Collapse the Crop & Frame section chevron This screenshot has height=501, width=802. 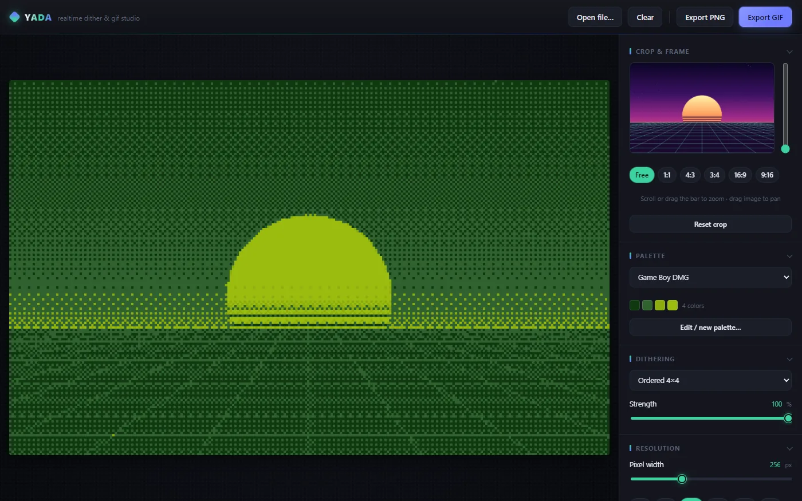point(789,52)
